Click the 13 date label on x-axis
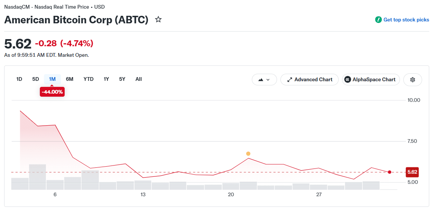The image size is (433, 211). pyautogui.click(x=143, y=195)
